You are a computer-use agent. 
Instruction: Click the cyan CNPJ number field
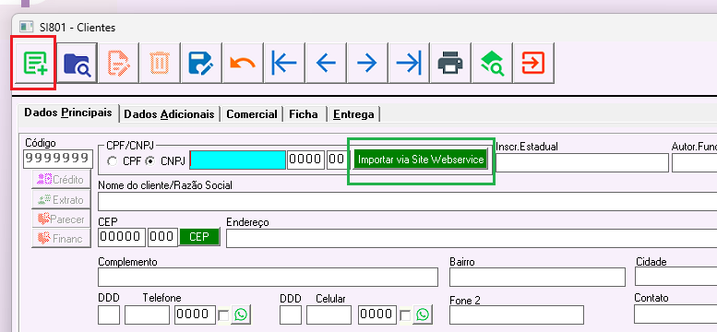[x=237, y=160]
